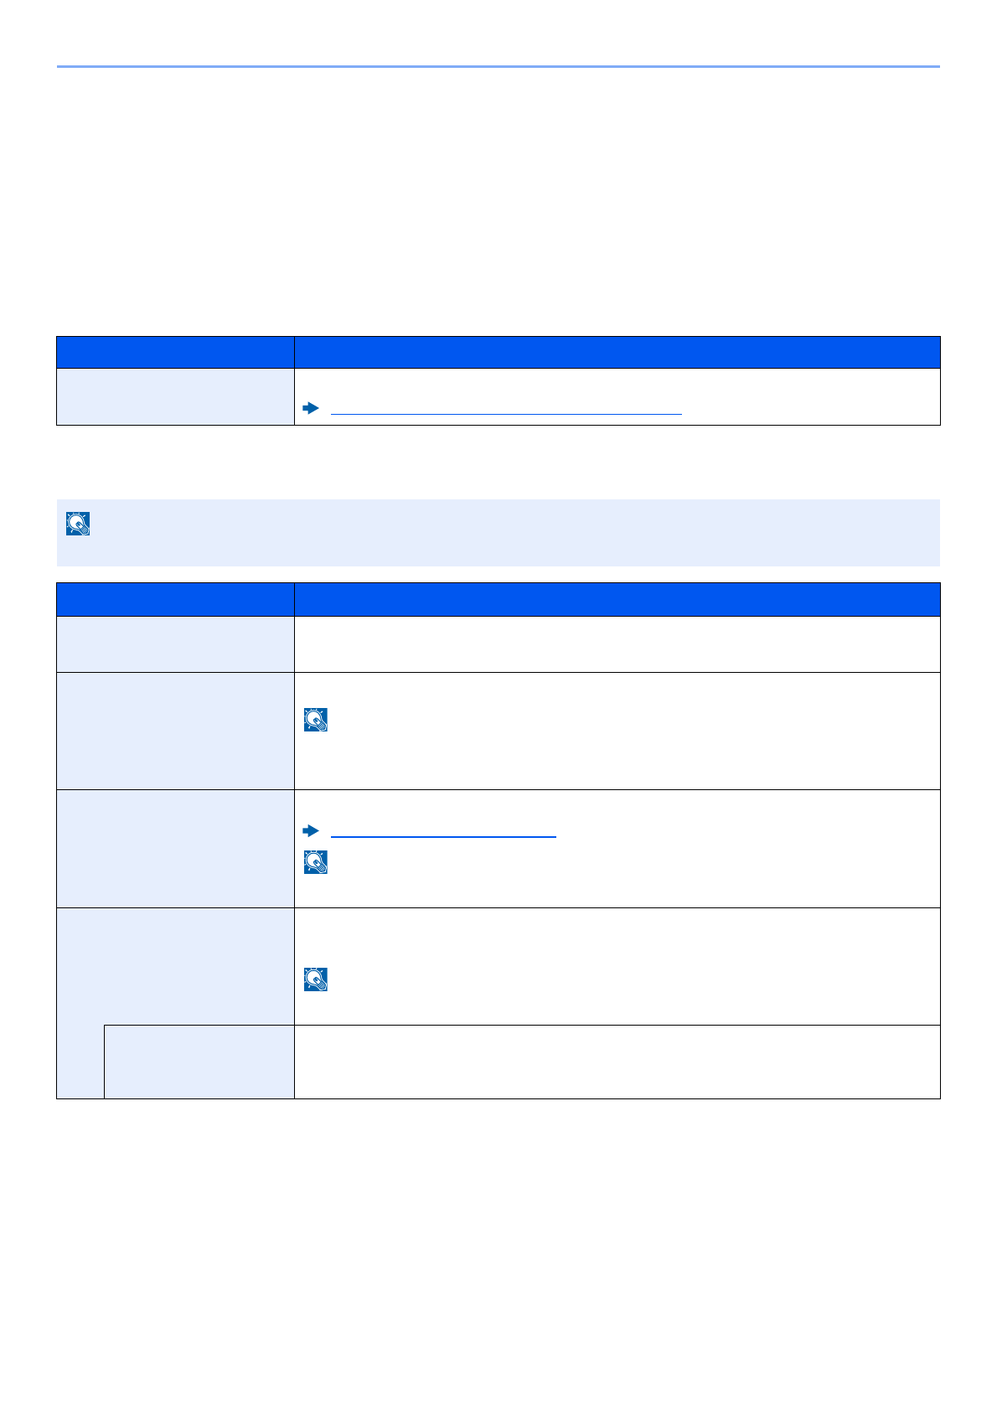Select the light-blue cell left of the shorter link row
Screen dimensions: 997x1411
(x=175, y=848)
